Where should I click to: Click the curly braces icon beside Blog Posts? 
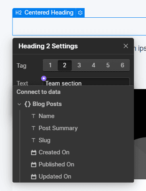tap(28, 104)
